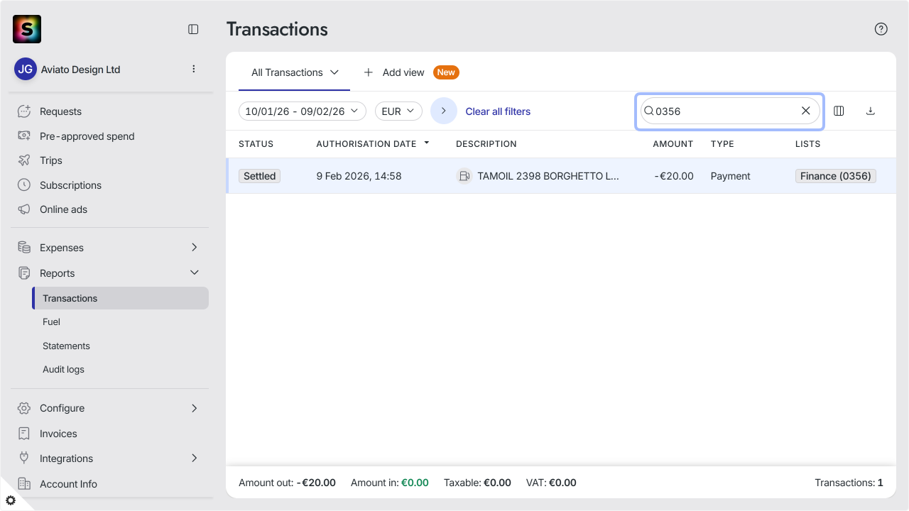Viewport: 909px width, 511px height.
Task: Click the DESCRIPTION column header
Action: [486, 144]
